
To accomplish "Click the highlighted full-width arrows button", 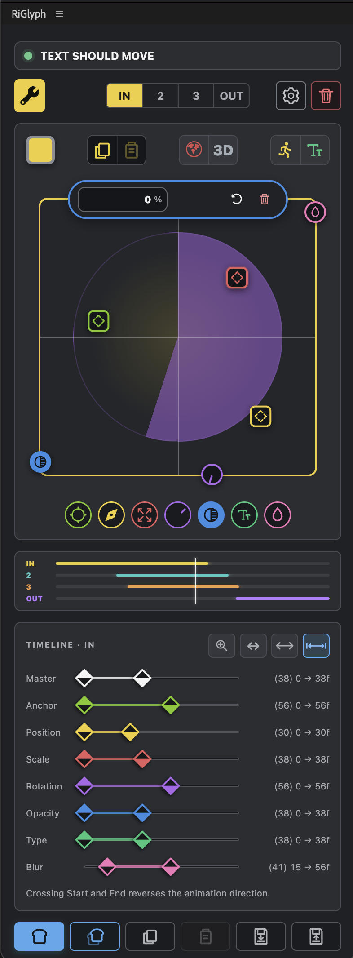I will pos(316,646).
